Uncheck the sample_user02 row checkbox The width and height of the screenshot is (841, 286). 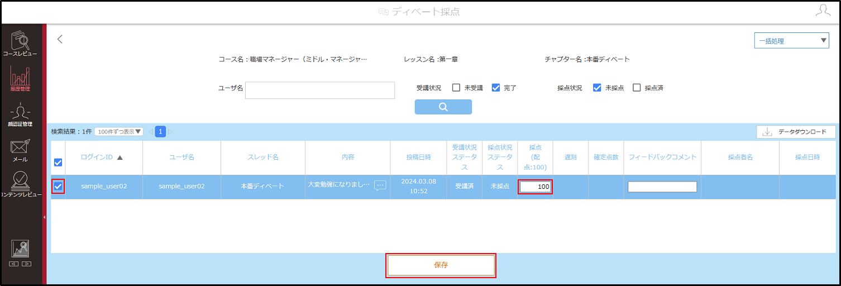tap(58, 186)
